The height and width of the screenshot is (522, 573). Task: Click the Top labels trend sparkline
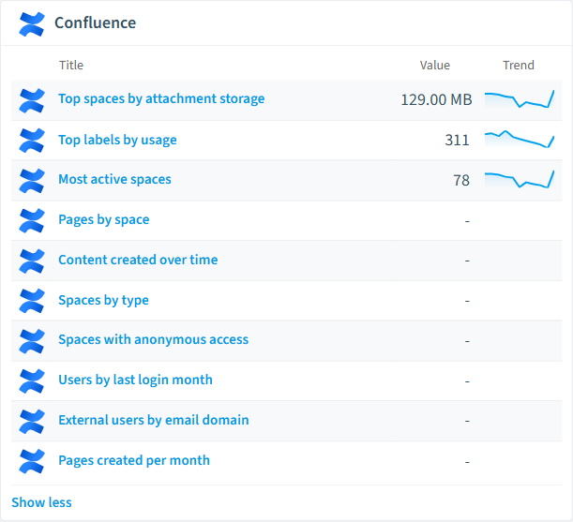pyautogui.click(x=520, y=140)
